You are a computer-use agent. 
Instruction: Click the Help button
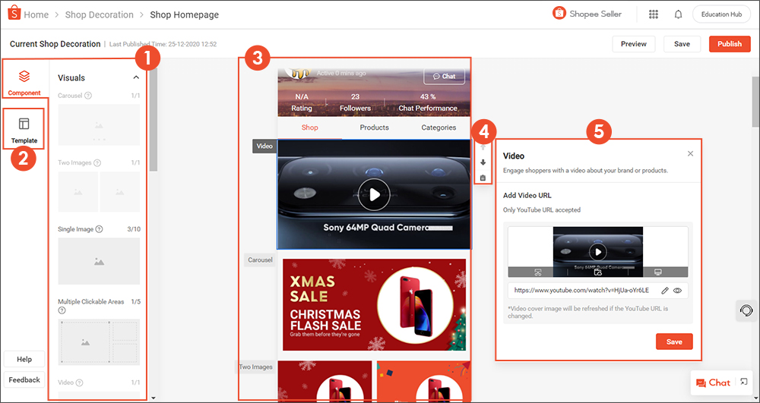click(24, 360)
